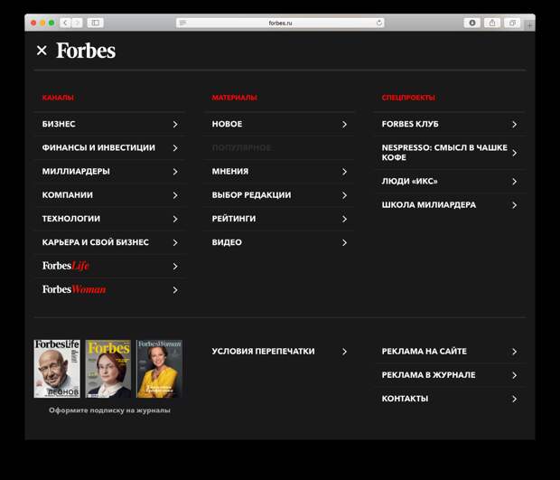Select Выбор редакции
560x480 pixels.
(x=279, y=194)
